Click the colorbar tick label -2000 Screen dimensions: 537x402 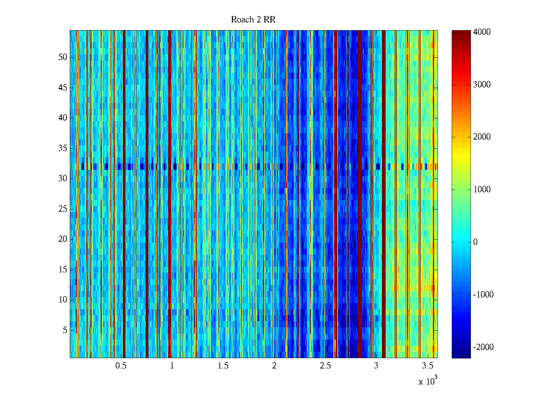pyautogui.click(x=483, y=347)
